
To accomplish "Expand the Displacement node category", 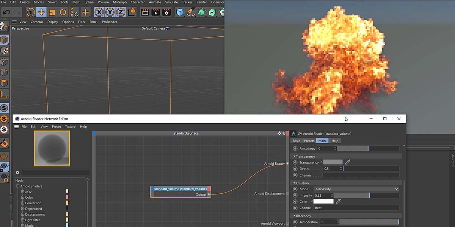I will pyautogui.click(x=23, y=215).
